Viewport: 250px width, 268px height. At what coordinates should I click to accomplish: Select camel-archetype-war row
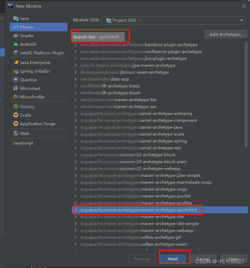160,148
